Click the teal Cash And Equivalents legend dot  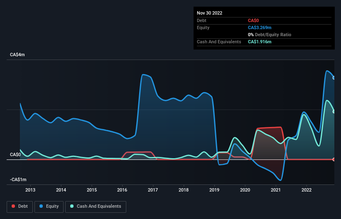point(72,206)
